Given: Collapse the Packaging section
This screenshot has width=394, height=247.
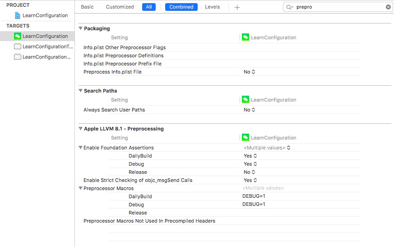Looking at the screenshot, I should [x=81, y=28].
